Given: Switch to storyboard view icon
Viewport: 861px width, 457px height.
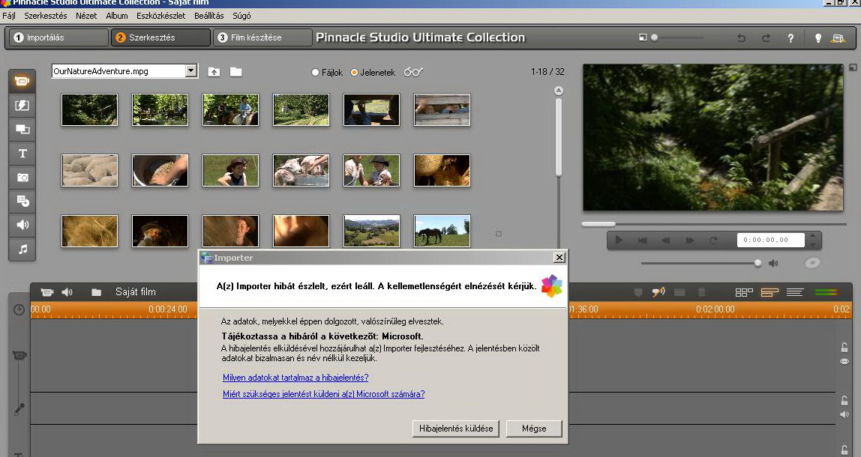Looking at the screenshot, I should pos(744,292).
